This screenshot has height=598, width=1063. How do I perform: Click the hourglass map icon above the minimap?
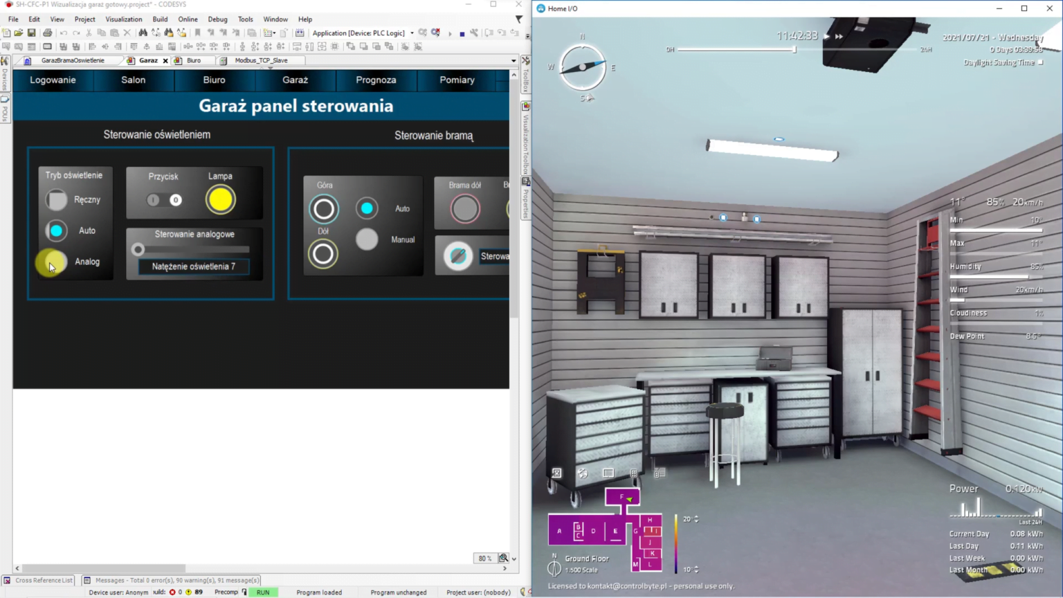[556, 473]
